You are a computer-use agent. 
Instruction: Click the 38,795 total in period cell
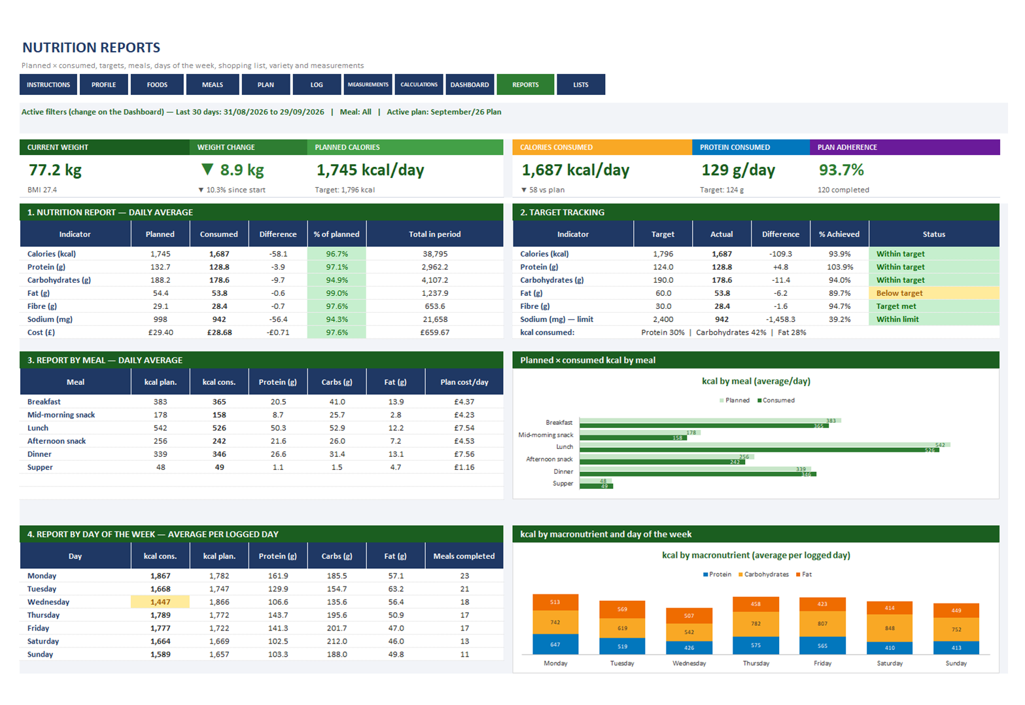(435, 254)
